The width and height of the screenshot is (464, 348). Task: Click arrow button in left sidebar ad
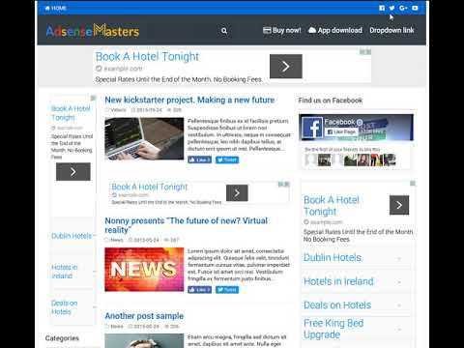pyautogui.click(x=73, y=172)
